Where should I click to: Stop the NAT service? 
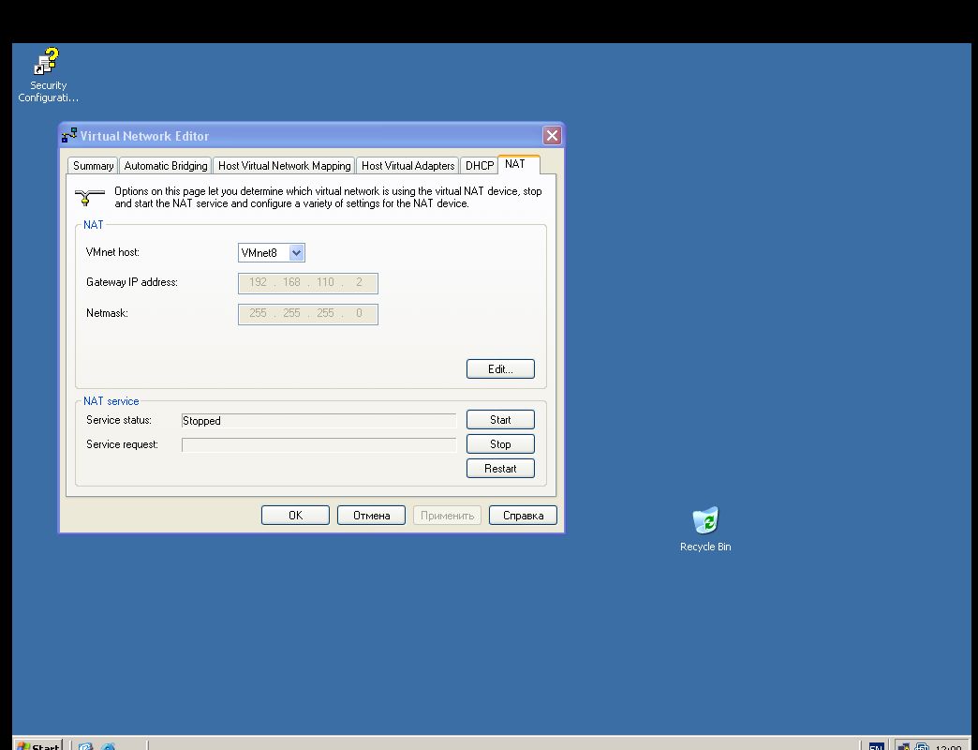pos(500,444)
